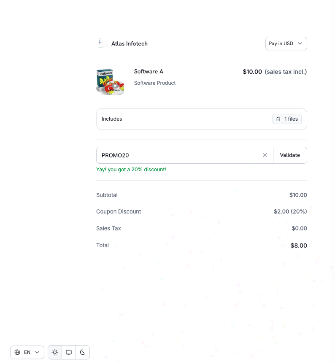Click the Software A box art image
The height and width of the screenshot is (362, 335).
tap(110, 81)
